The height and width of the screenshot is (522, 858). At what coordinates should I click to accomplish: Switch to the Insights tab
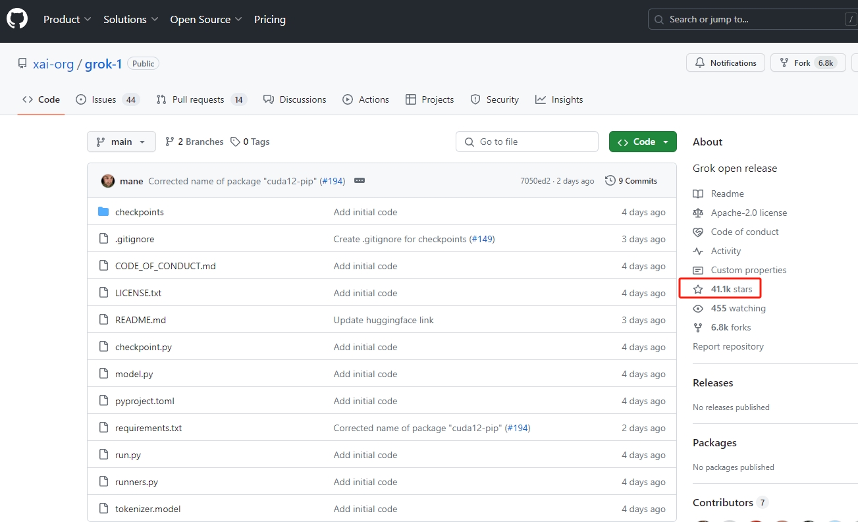pyautogui.click(x=559, y=99)
